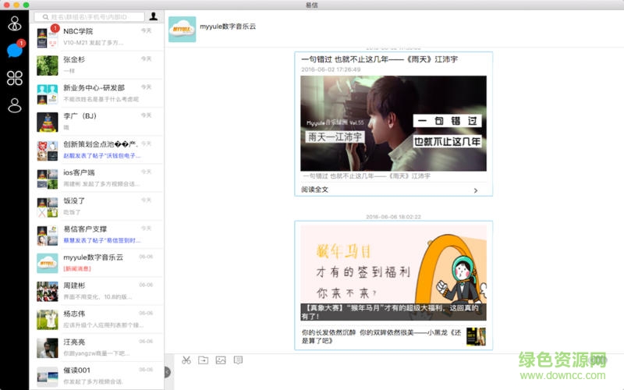Open the NBC学院 conversation
The image size is (624, 390).
pyautogui.click(x=97, y=37)
